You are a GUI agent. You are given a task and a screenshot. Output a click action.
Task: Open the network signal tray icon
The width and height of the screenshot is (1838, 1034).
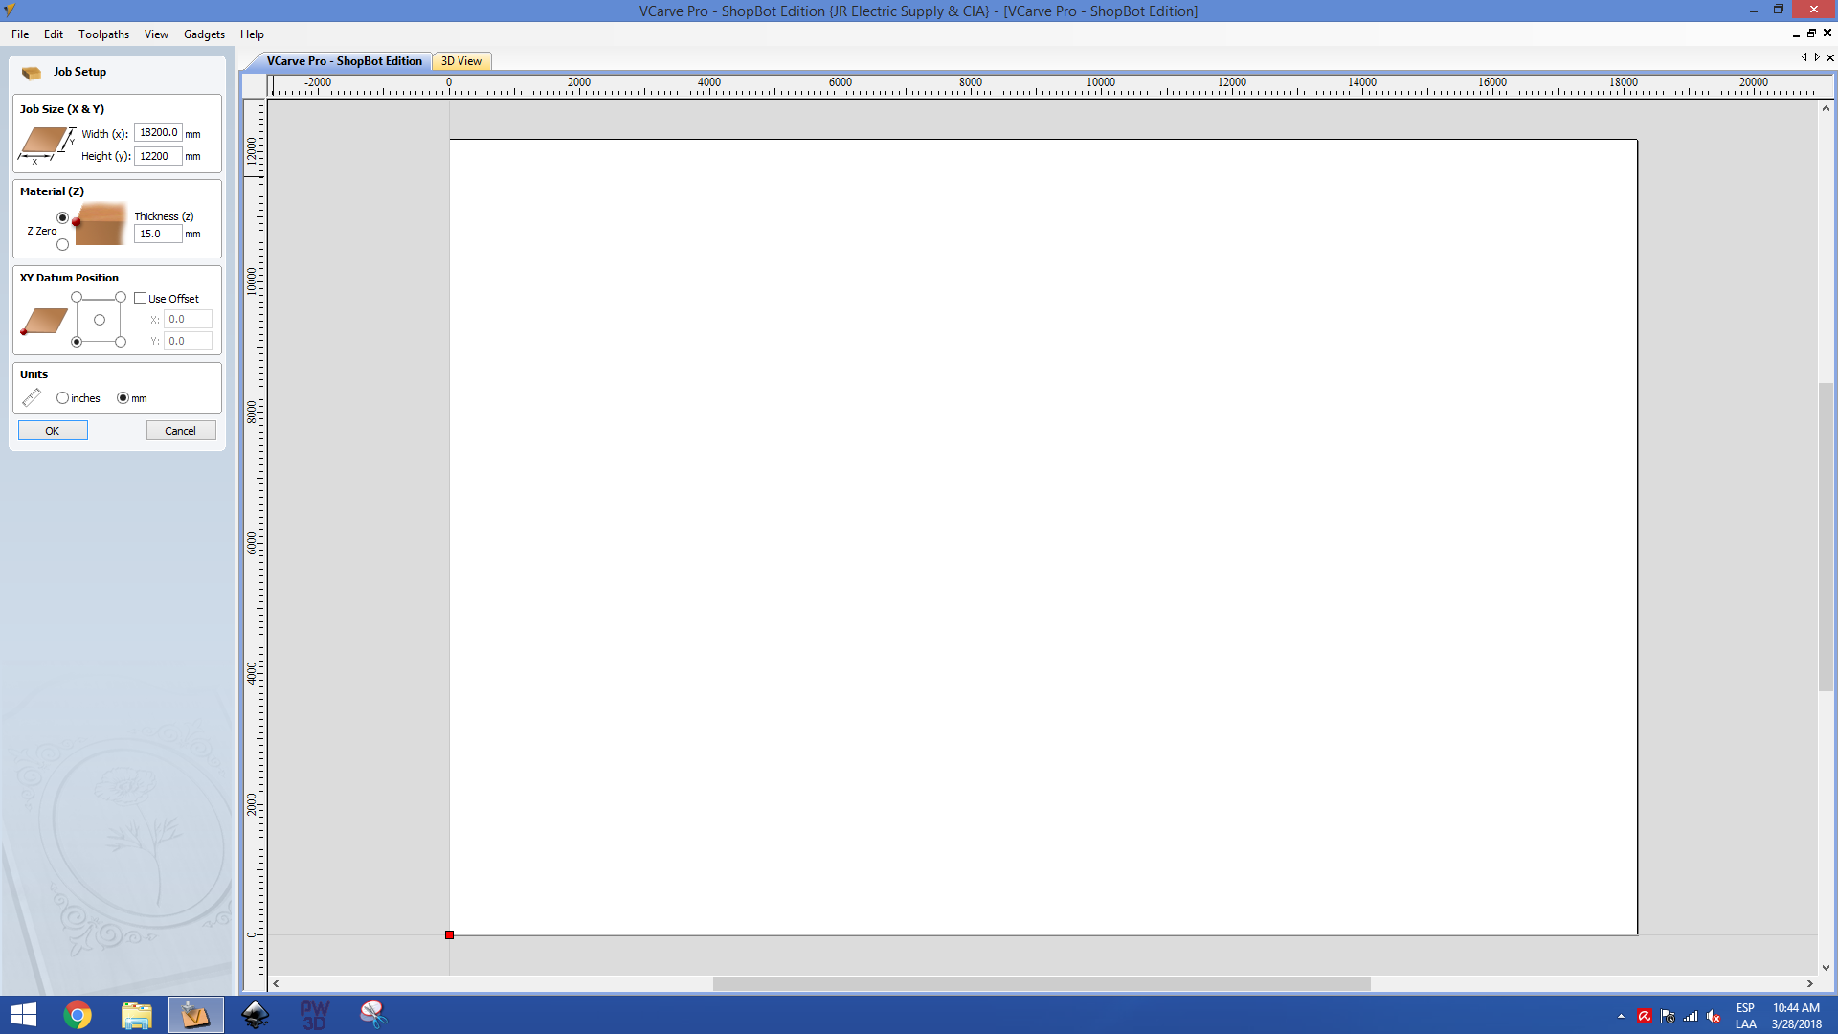pyautogui.click(x=1691, y=1016)
